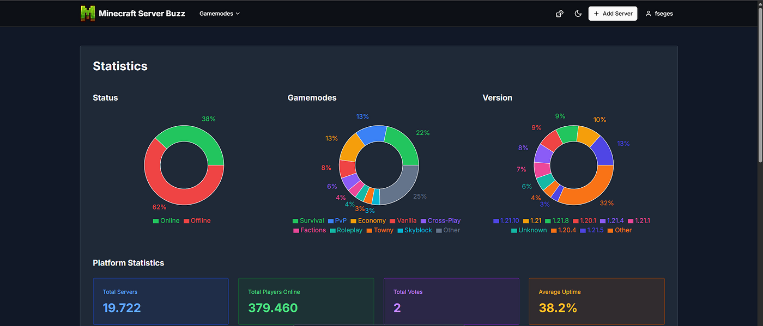Click the plus icon in Add Server

point(596,14)
